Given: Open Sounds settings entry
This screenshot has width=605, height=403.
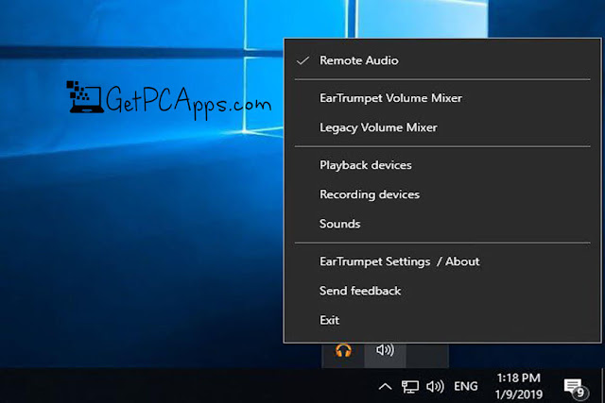Looking at the screenshot, I should pyautogui.click(x=442, y=224).
